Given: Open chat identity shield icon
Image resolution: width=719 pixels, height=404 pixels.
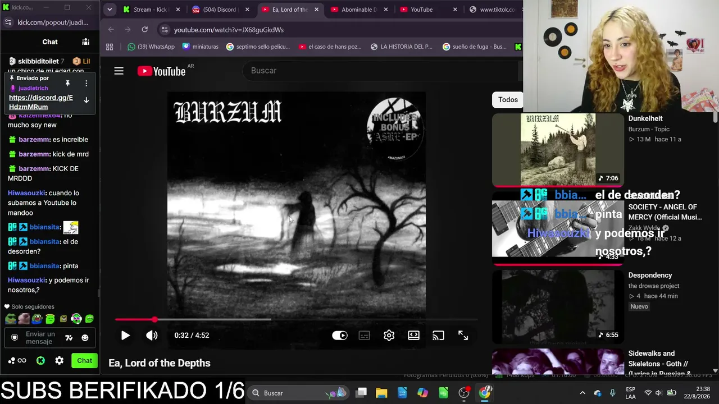Looking at the screenshot, I should 15,338.
